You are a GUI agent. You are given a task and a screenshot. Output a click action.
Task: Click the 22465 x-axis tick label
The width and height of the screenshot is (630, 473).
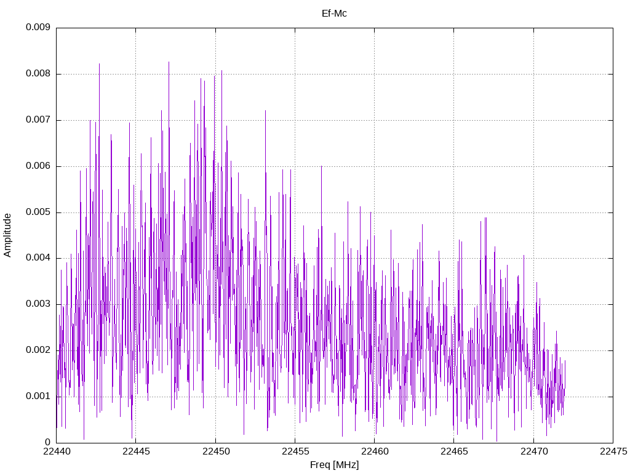pyautogui.click(x=454, y=451)
